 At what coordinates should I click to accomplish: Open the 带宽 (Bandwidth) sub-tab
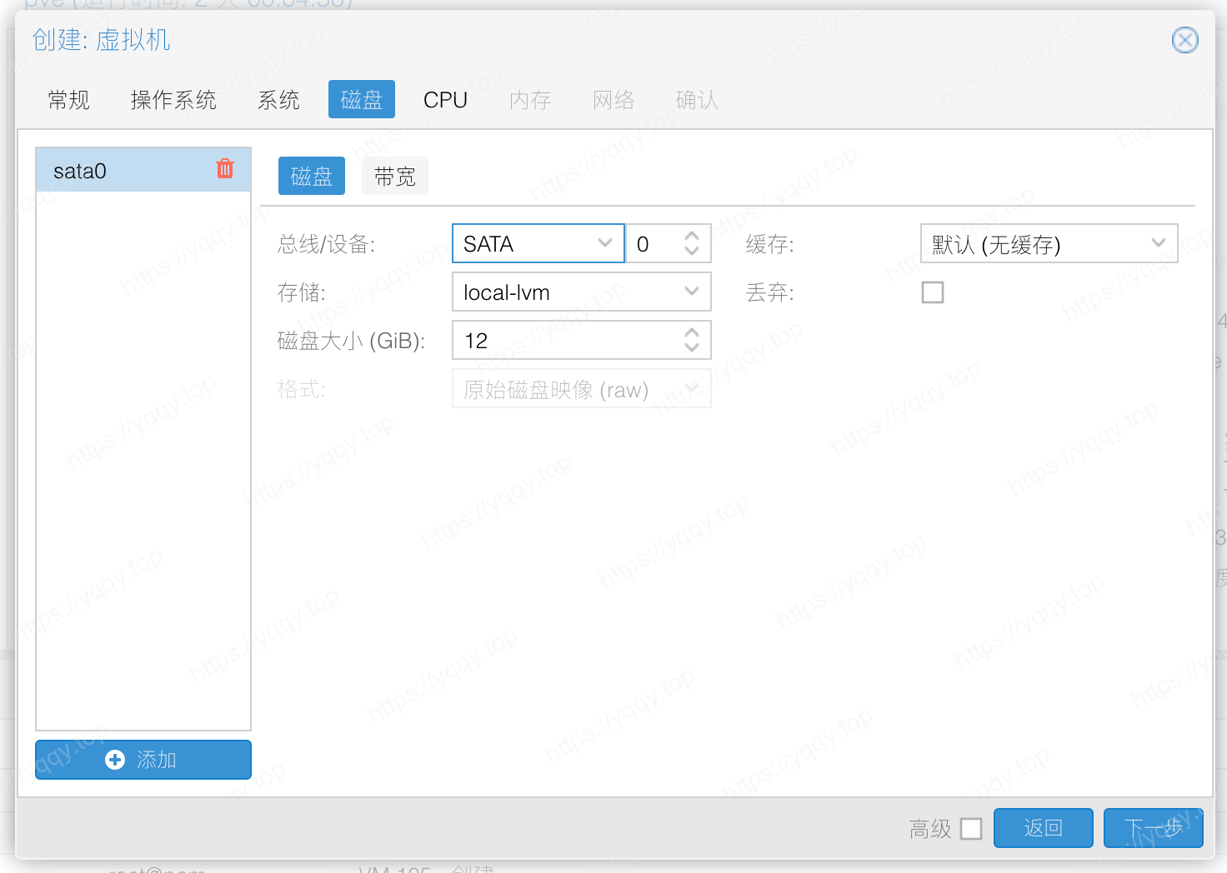click(395, 177)
